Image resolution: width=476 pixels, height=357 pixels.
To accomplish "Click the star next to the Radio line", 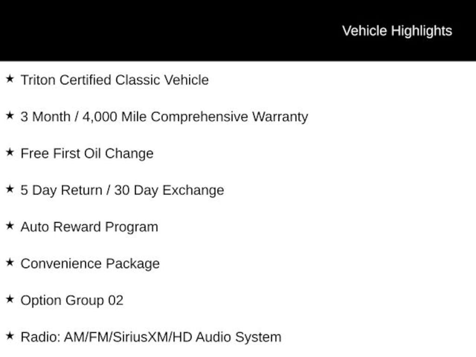I will pos(10,336).
